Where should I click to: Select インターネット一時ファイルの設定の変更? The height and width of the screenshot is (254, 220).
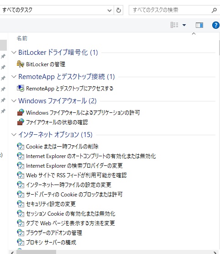tap(68, 185)
